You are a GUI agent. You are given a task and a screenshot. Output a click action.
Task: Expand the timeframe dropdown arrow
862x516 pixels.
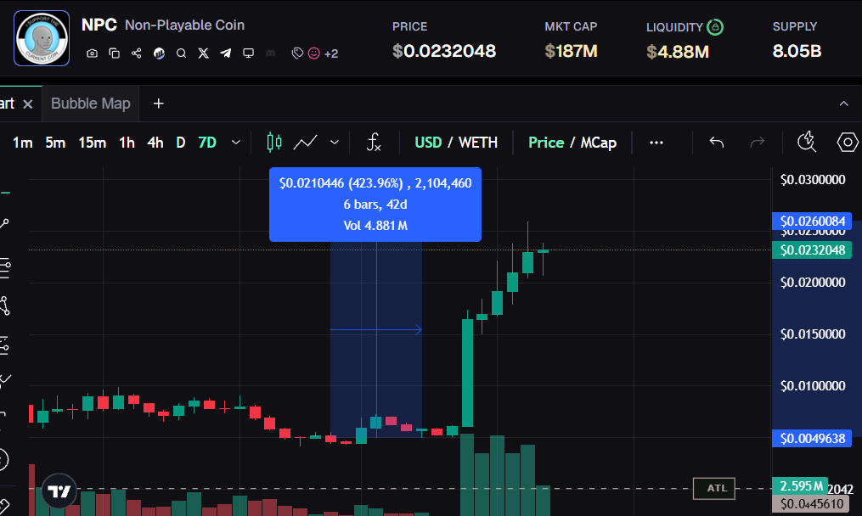click(x=236, y=143)
